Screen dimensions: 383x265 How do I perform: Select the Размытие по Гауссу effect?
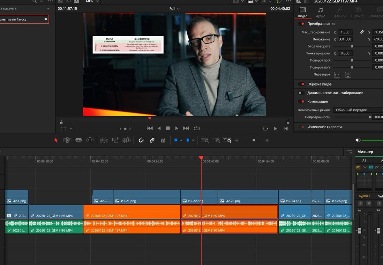[25, 19]
